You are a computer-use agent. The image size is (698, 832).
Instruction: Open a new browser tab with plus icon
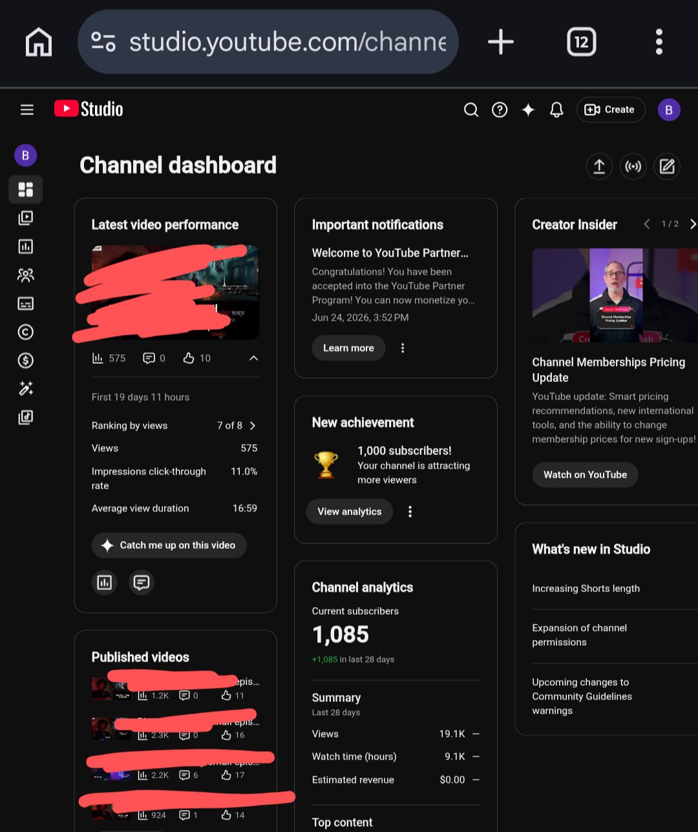[501, 42]
